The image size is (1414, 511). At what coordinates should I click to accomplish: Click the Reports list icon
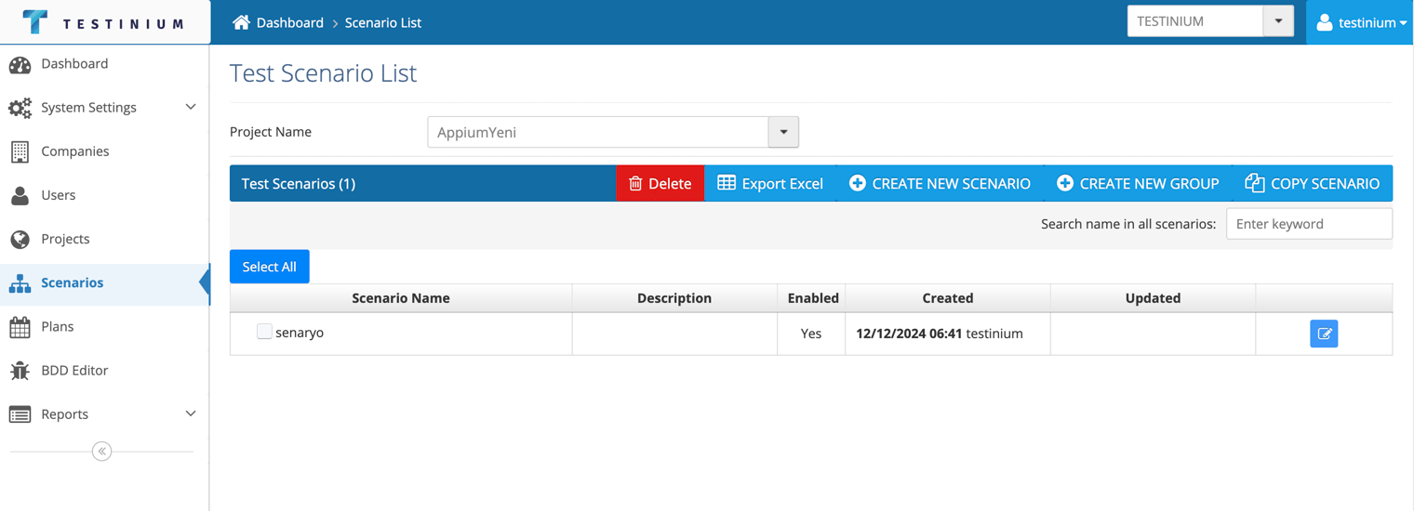pyautogui.click(x=20, y=414)
